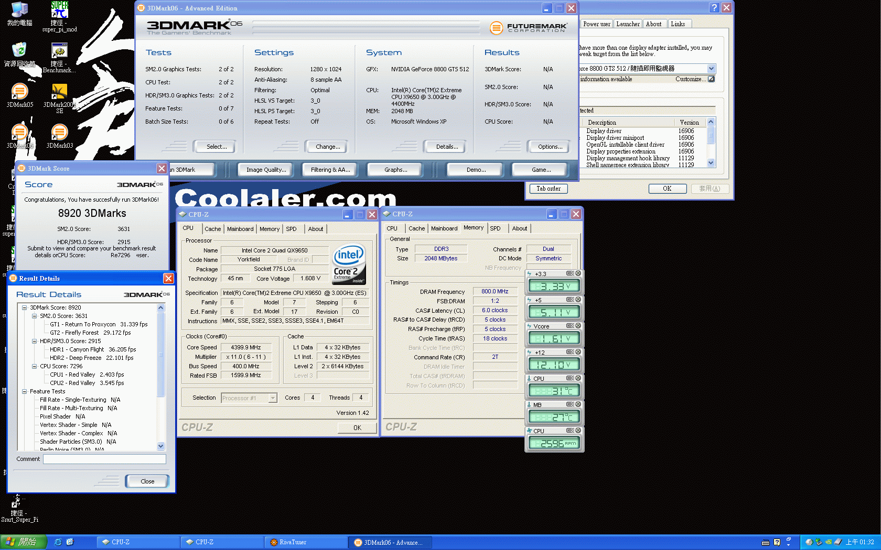Collapse the 3DMark Score: 8920 tree node
Image resolution: width=881 pixels, height=550 pixels.
(25, 307)
